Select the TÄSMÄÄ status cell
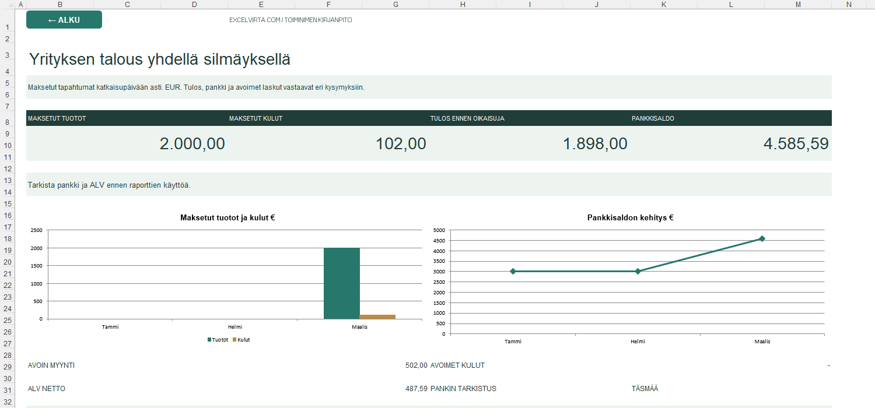Screen dimensions: 875x408 (x=645, y=389)
